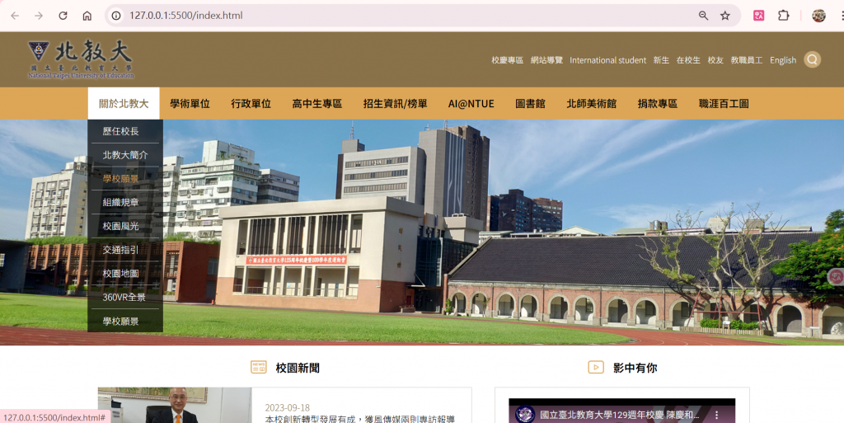Open the 本校創新轉型發展有成 news headline
The height and width of the screenshot is (423, 844).
tap(360, 419)
